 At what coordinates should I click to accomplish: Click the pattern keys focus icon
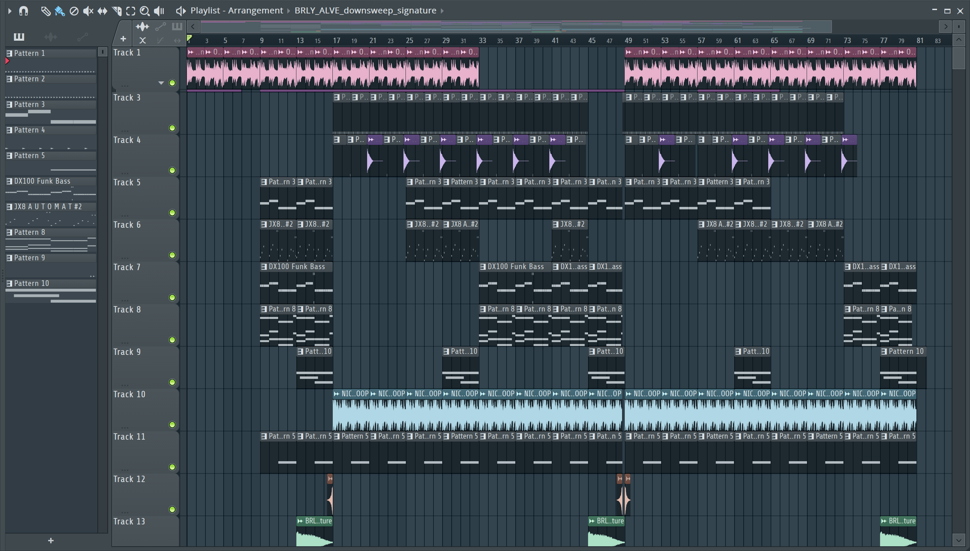177,27
